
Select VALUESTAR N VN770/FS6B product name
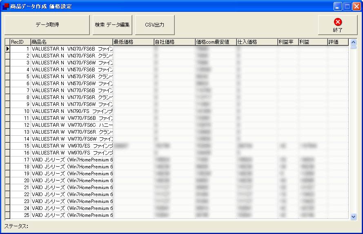click(x=72, y=91)
